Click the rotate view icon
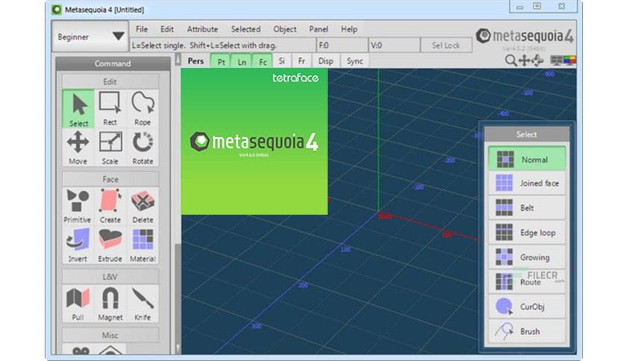This screenshot has height=361, width=624. click(537, 60)
